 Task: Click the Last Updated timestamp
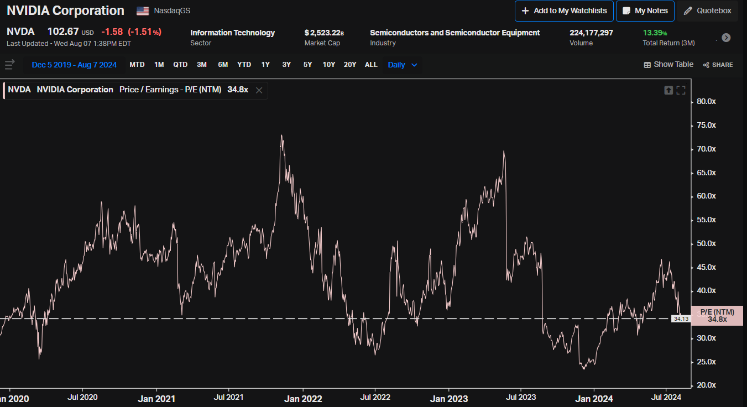[x=69, y=43]
